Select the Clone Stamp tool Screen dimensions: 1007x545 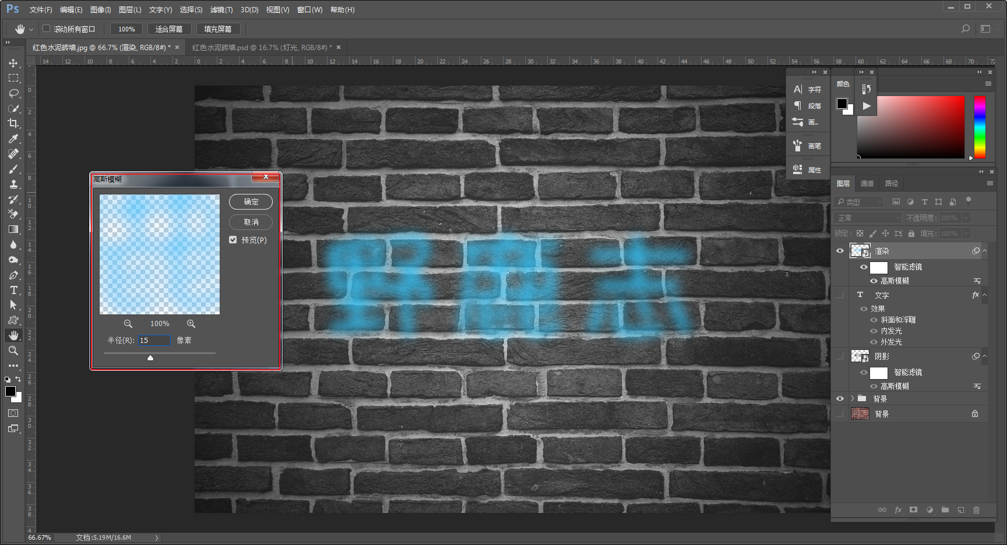click(13, 184)
